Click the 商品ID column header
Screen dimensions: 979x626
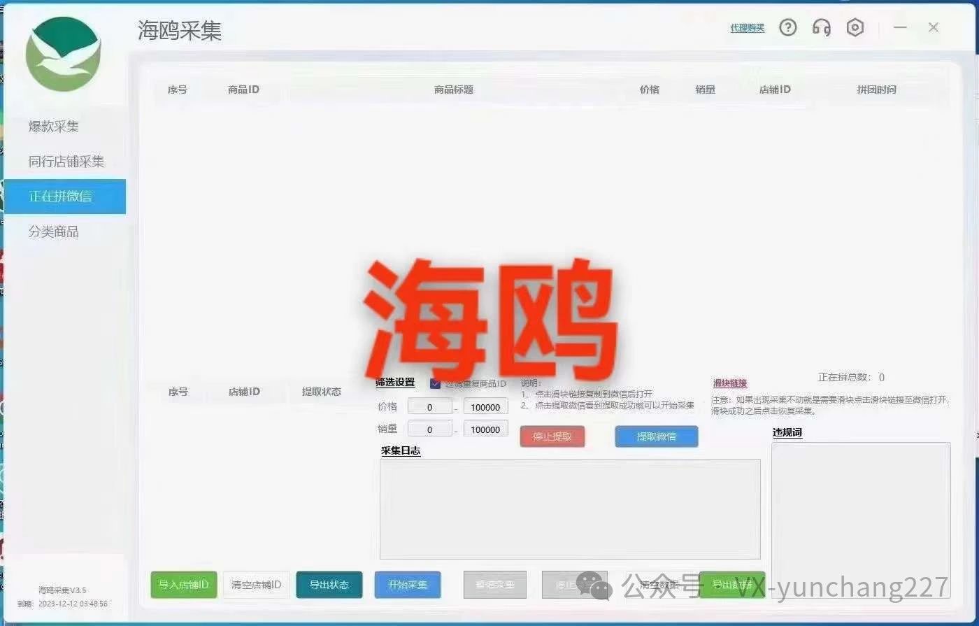[x=244, y=90]
